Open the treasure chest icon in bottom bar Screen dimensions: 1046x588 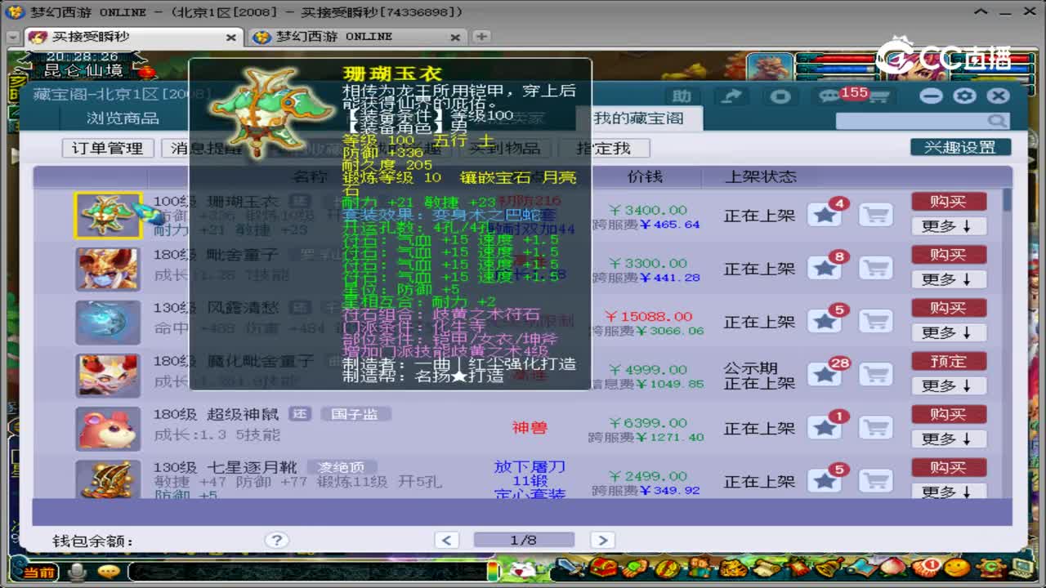(x=604, y=568)
